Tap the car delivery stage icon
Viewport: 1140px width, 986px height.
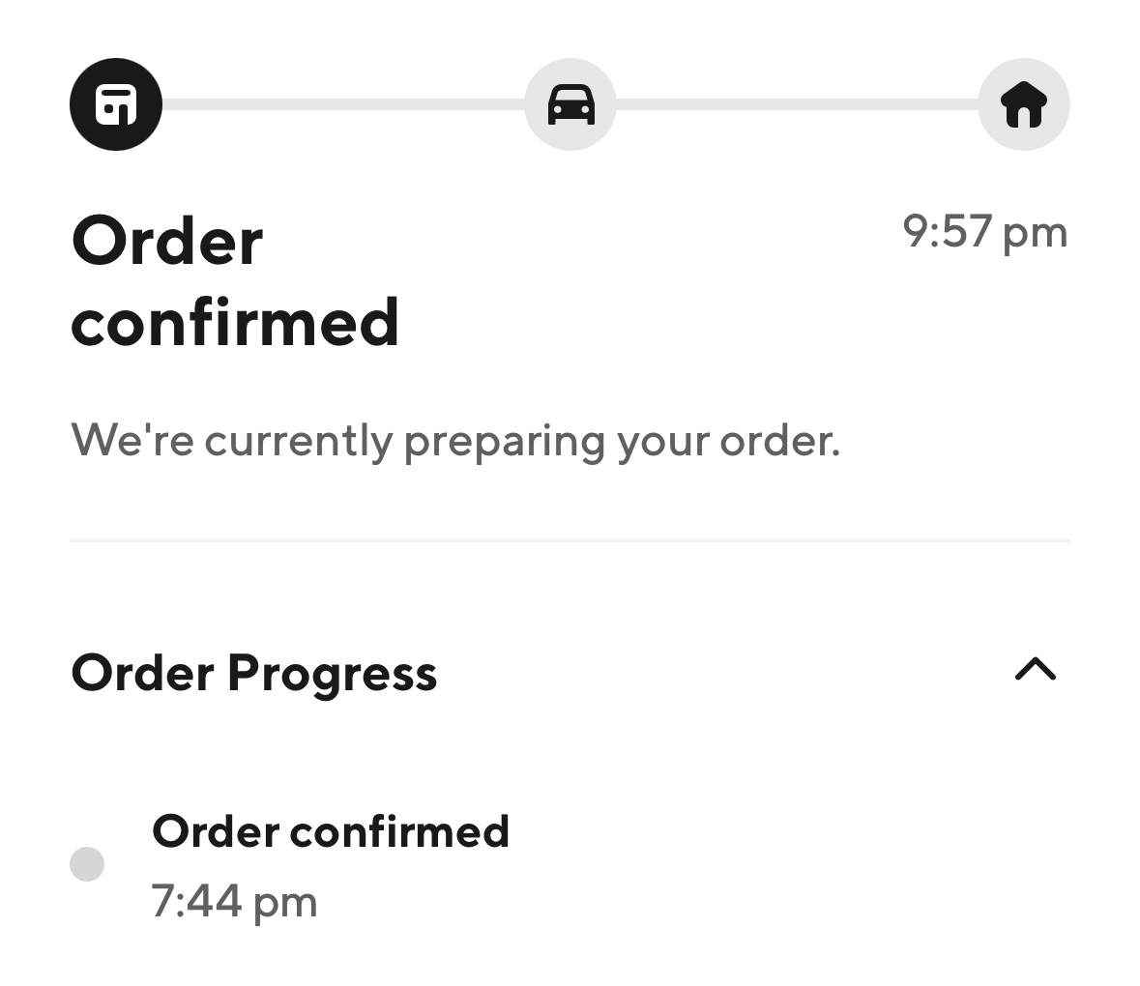(x=570, y=104)
